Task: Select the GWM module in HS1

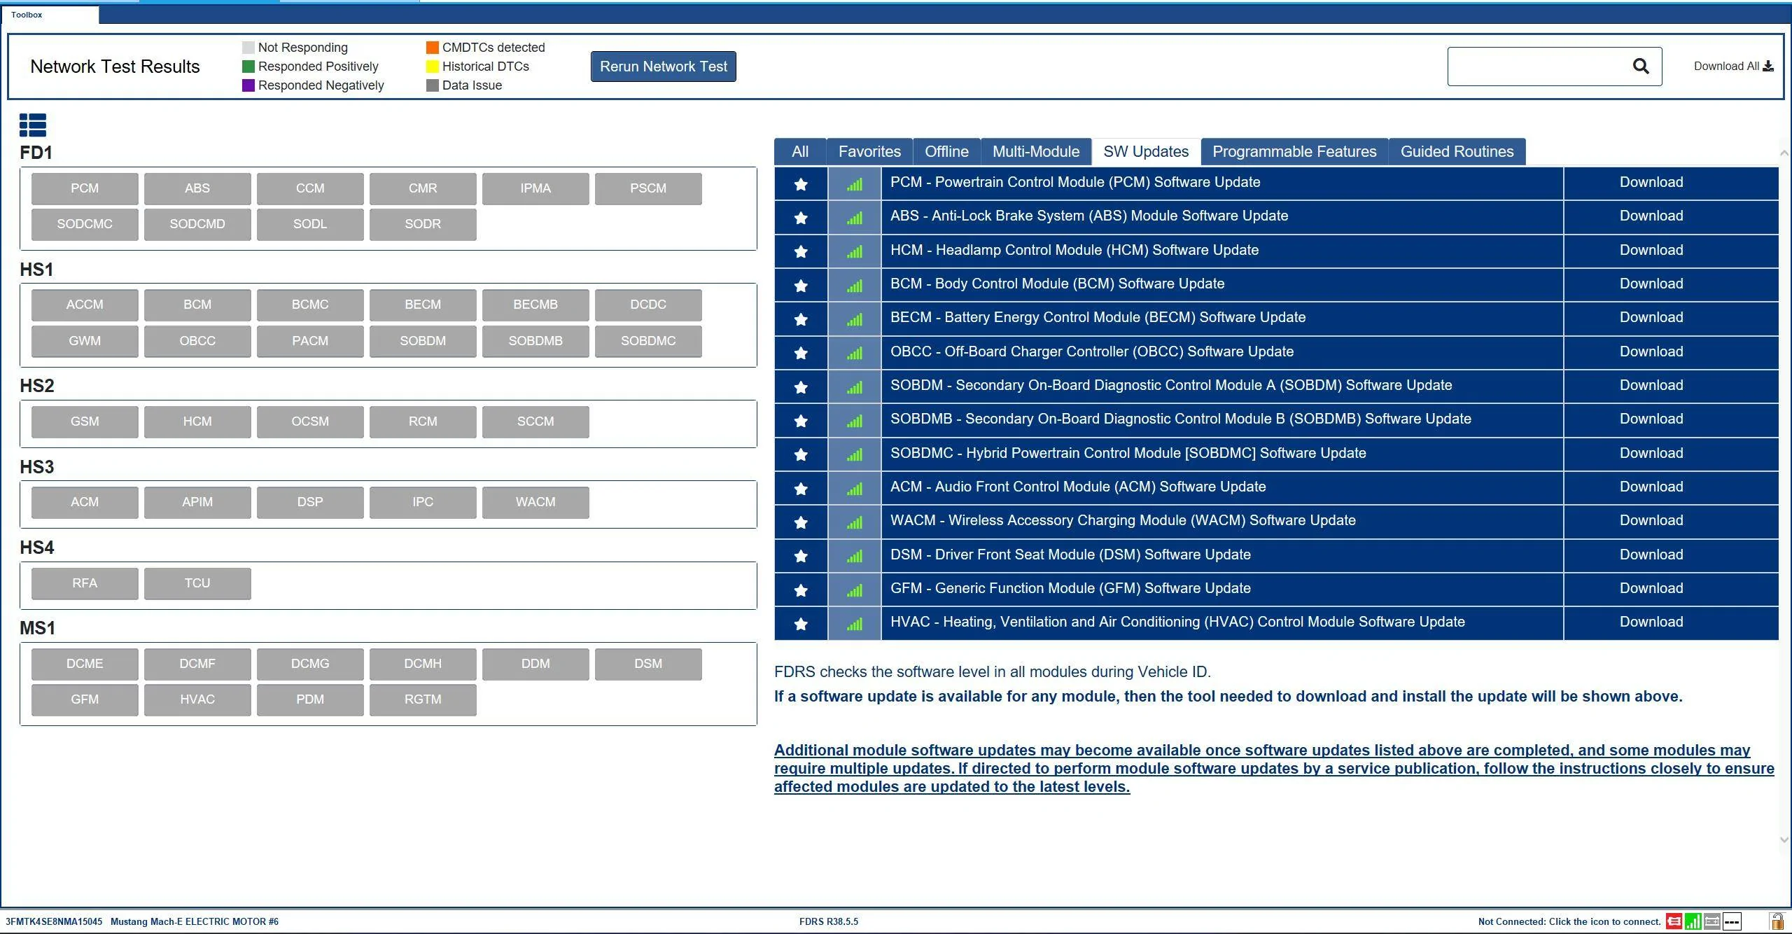Action: point(85,341)
